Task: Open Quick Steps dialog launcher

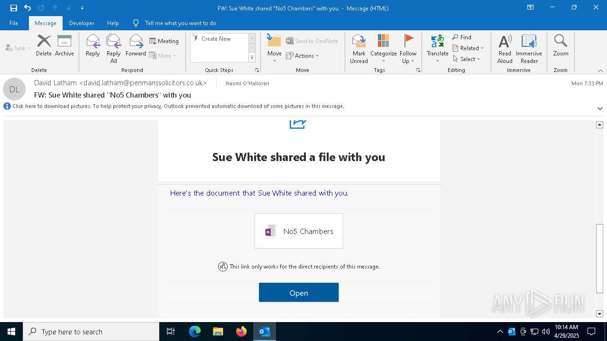Action: tap(257, 70)
